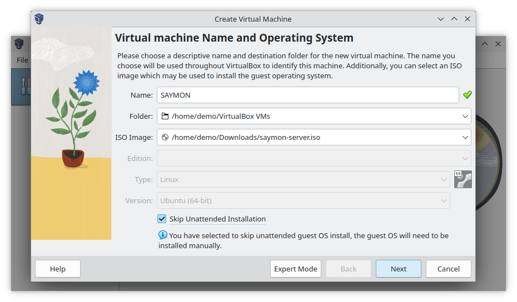Click the Name field containing SAYMON
This screenshot has height=302, width=517.
307,95
